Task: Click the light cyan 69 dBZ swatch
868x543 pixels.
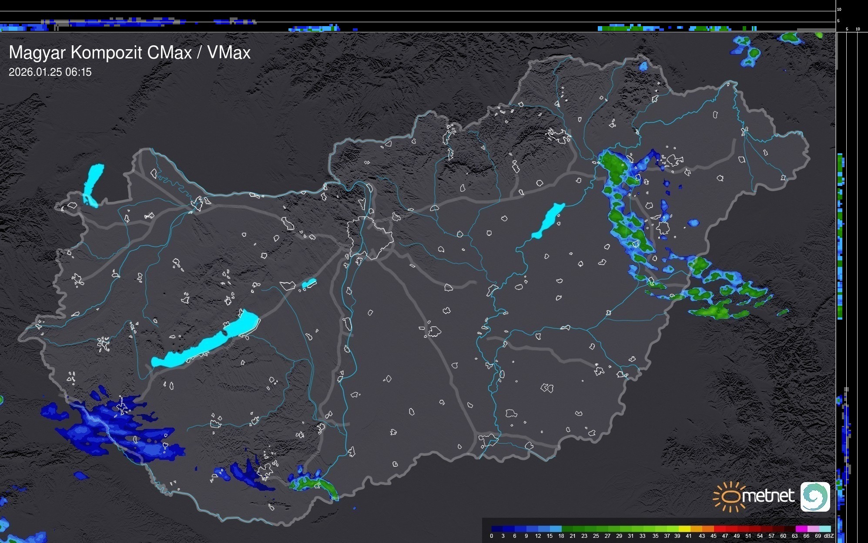Action: tap(825, 529)
